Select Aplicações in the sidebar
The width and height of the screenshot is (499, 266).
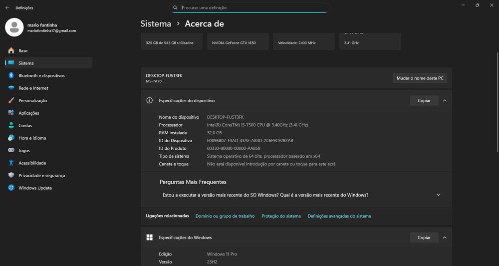click(x=49, y=113)
